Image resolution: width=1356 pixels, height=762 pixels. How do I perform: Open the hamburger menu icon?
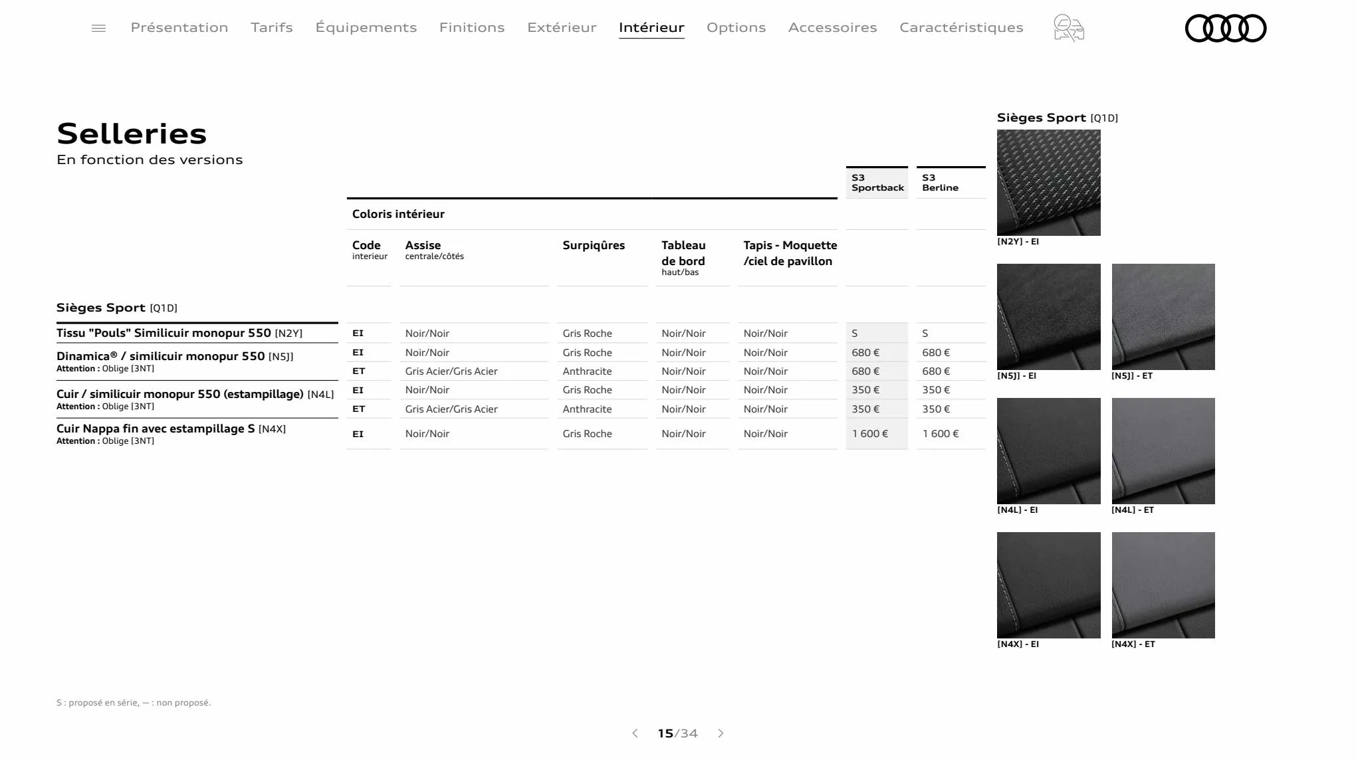tap(98, 28)
